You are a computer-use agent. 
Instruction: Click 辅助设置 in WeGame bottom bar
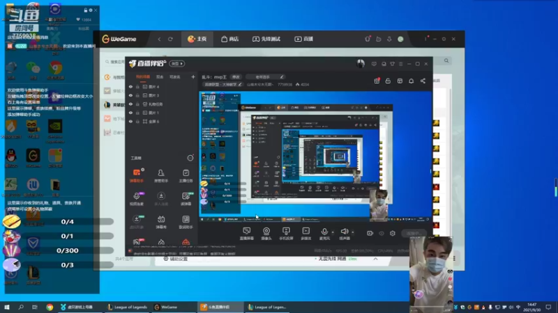176,259
